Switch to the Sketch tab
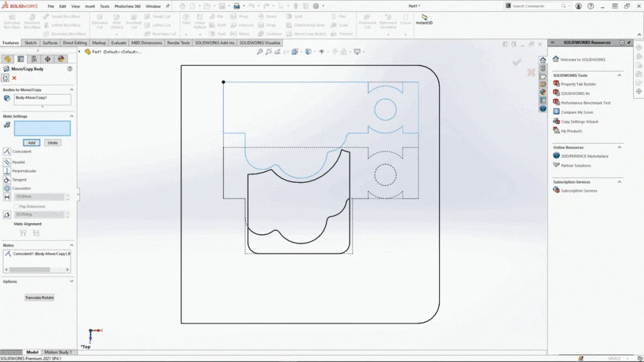This screenshot has width=644, height=362. click(x=31, y=43)
